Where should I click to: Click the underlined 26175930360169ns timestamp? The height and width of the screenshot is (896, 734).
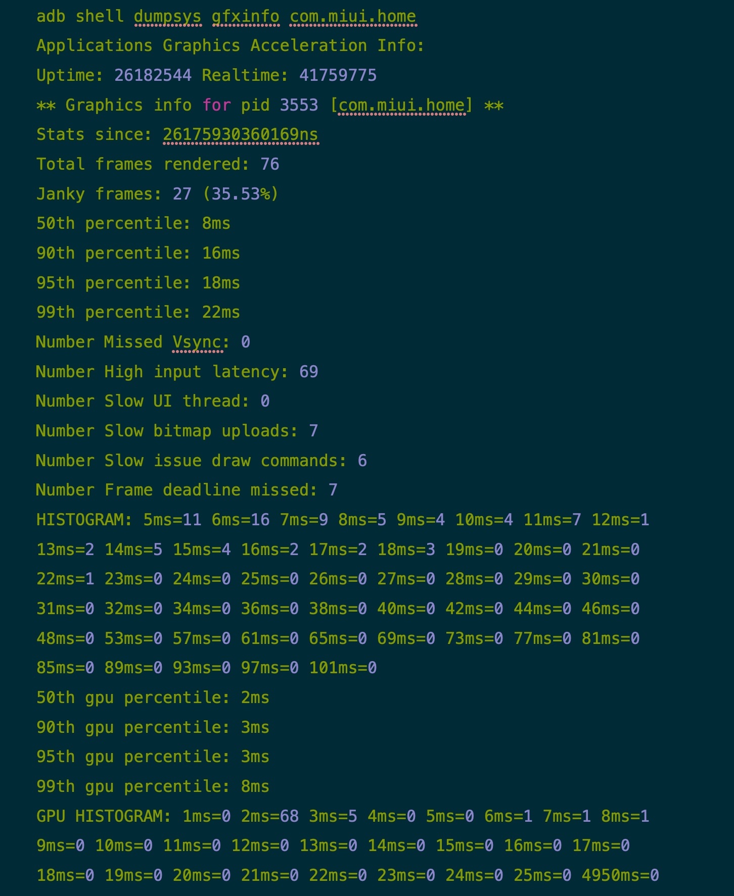[241, 134]
